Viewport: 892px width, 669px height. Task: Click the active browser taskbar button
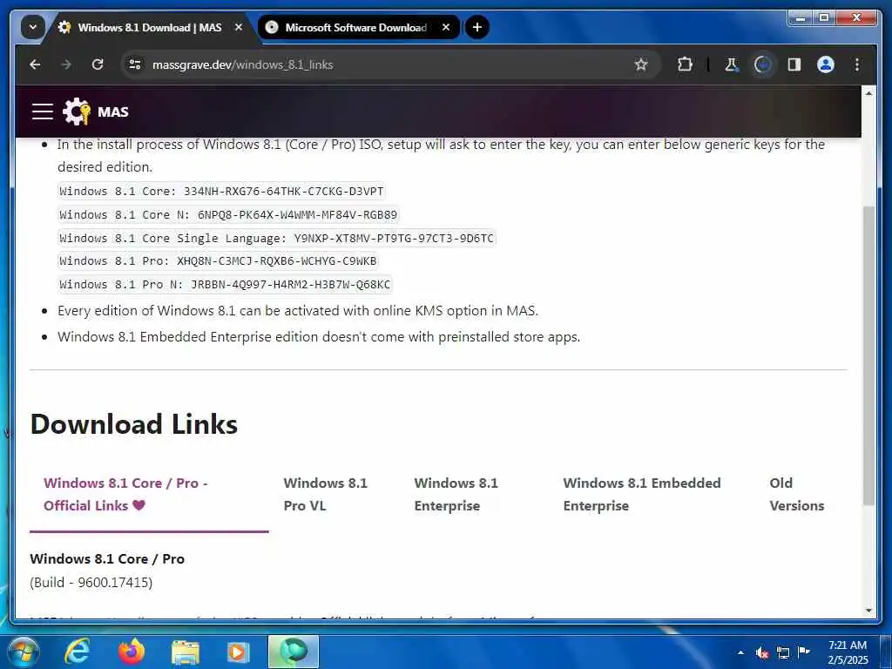294,652
